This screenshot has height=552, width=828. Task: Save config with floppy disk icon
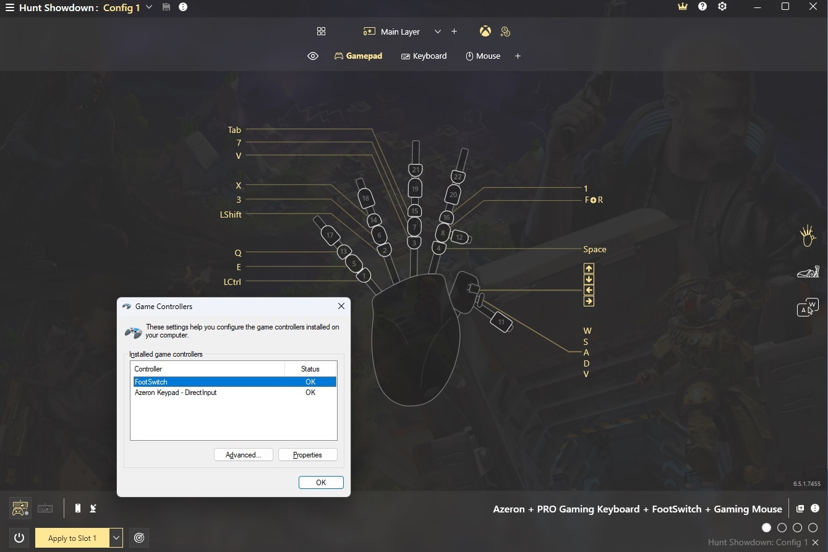pyautogui.click(x=166, y=7)
